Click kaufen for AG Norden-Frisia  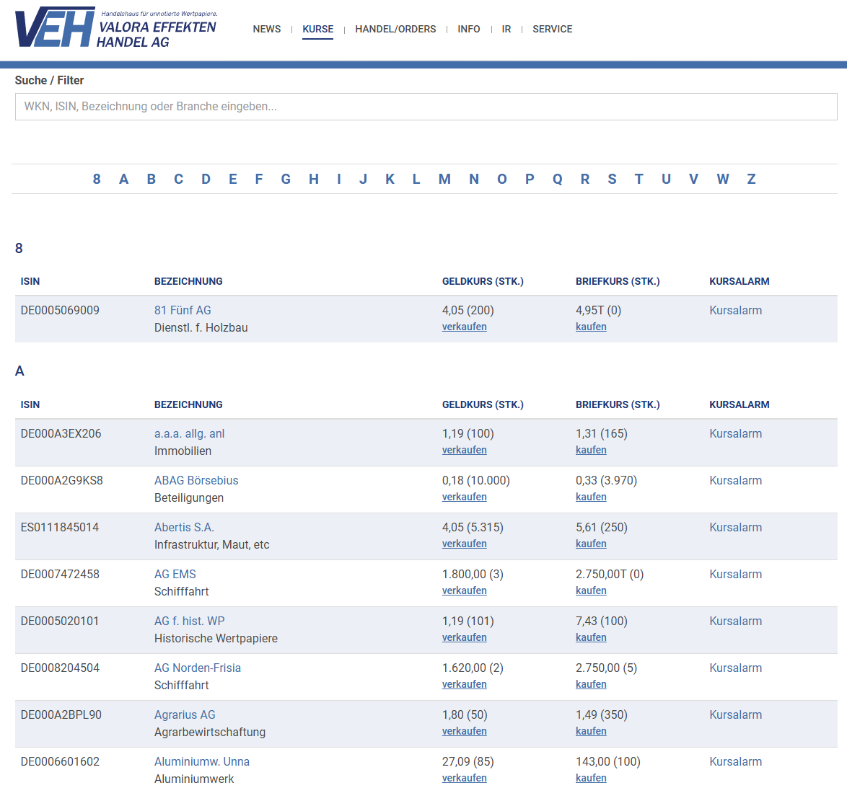tap(591, 683)
